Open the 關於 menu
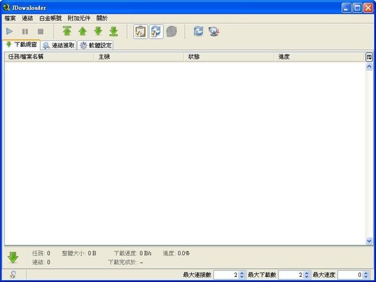Viewport: 376px width, 282px height. point(102,18)
